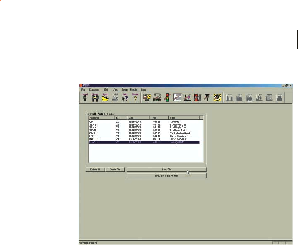
Task: Click time 13:51:24 in the INGRESS row
Action: click(156, 139)
